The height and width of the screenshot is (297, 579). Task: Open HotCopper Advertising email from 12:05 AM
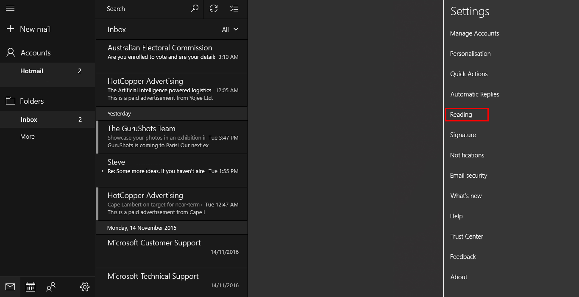pyautogui.click(x=172, y=90)
